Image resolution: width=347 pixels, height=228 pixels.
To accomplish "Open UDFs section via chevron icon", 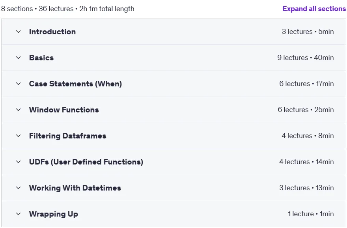I will [x=19, y=162].
